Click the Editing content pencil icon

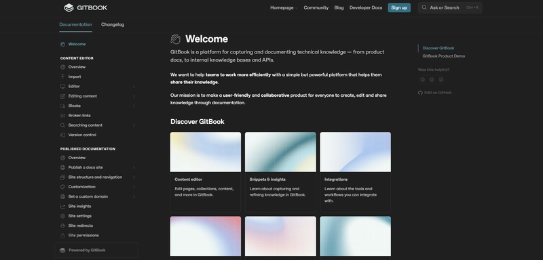click(x=62, y=96)
